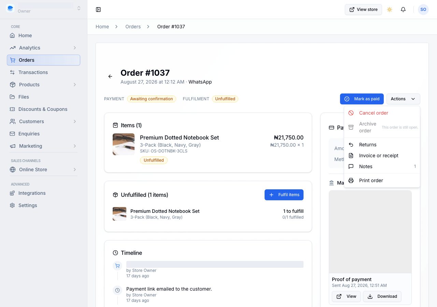Expand the Products submenu chevron

[75, 85]
